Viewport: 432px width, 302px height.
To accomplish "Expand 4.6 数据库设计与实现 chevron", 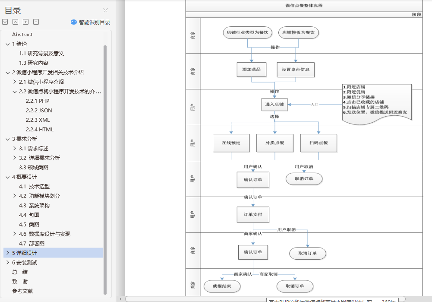I will [x=15, y=234].
